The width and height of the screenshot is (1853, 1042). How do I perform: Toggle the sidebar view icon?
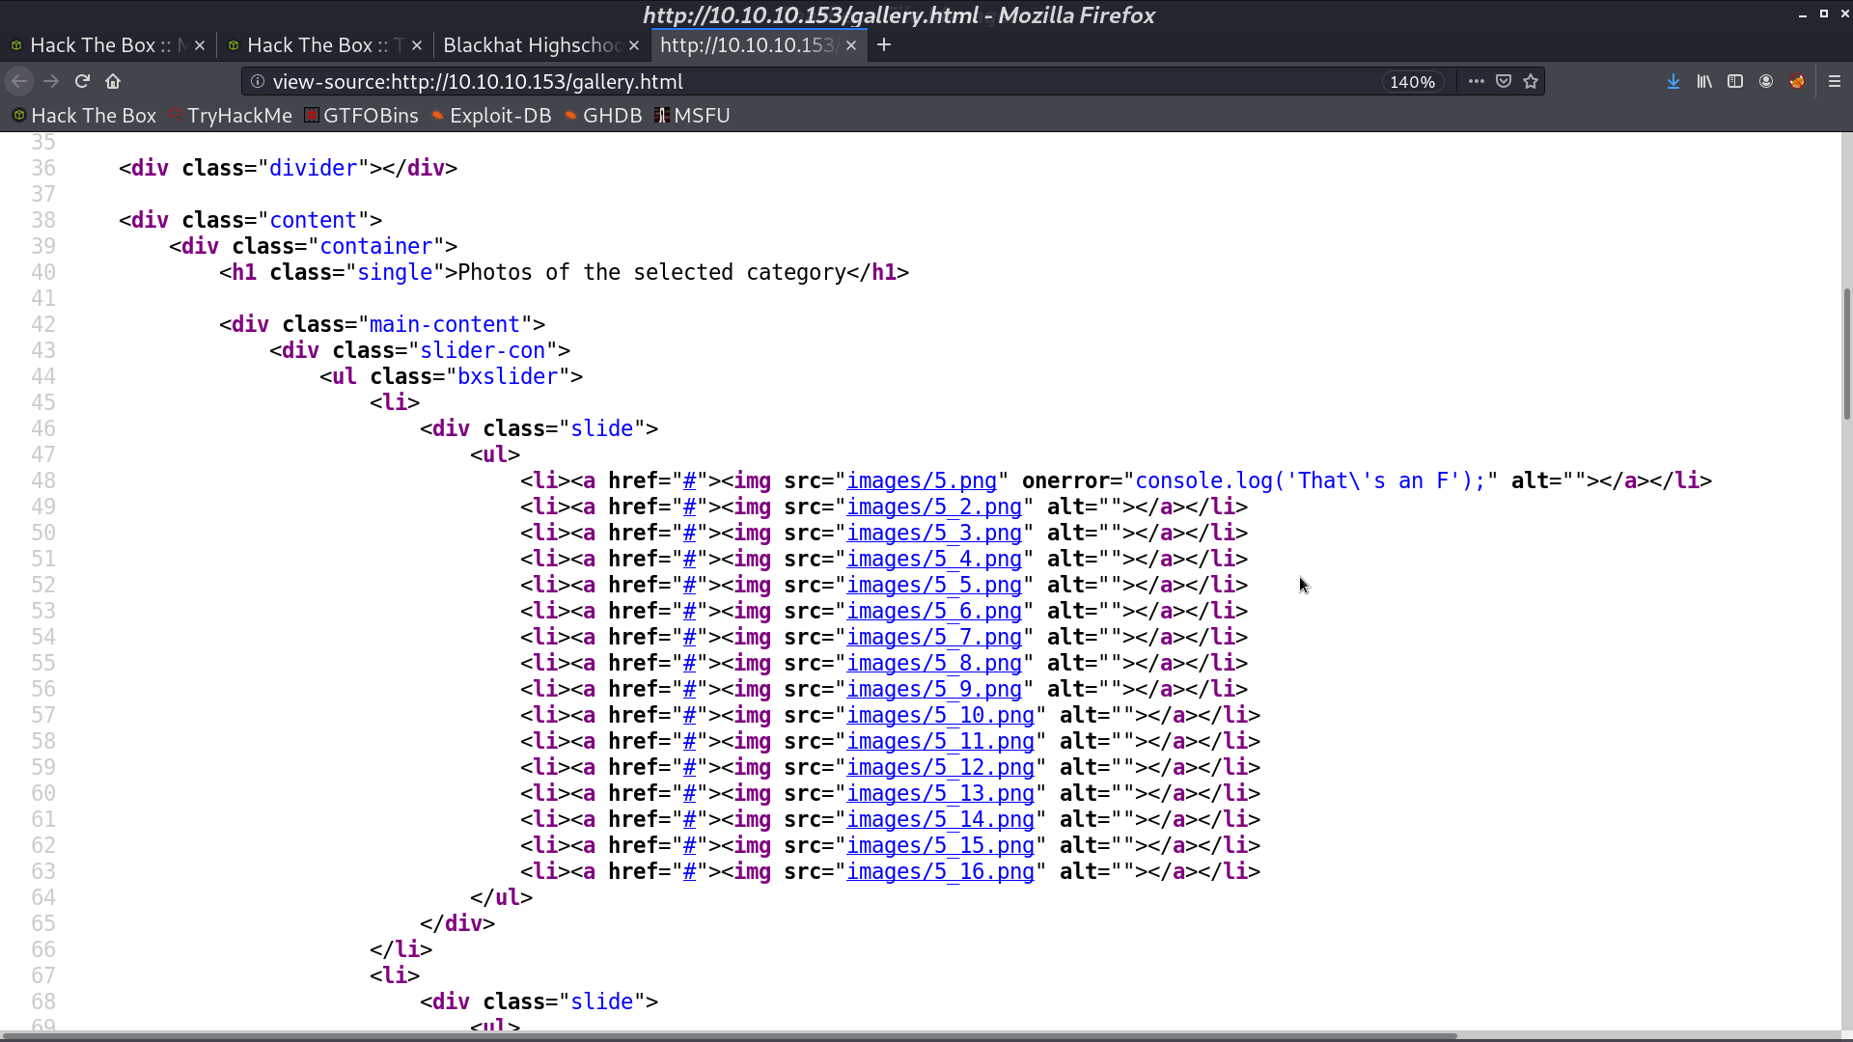[1735, 82]
